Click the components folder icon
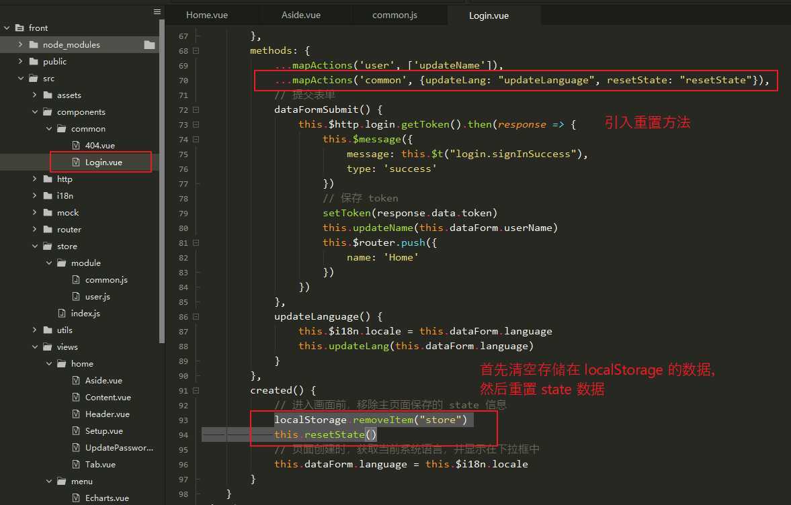The height and width of the screenshot is (505, 791). pyautogui.click(x=48, y=112)
